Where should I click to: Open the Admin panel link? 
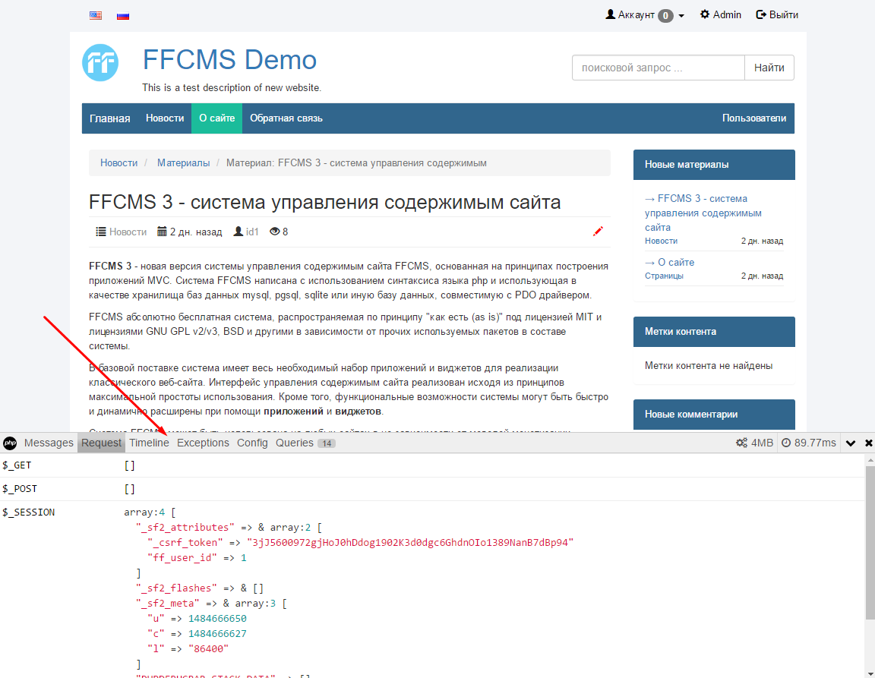[720, 15]
